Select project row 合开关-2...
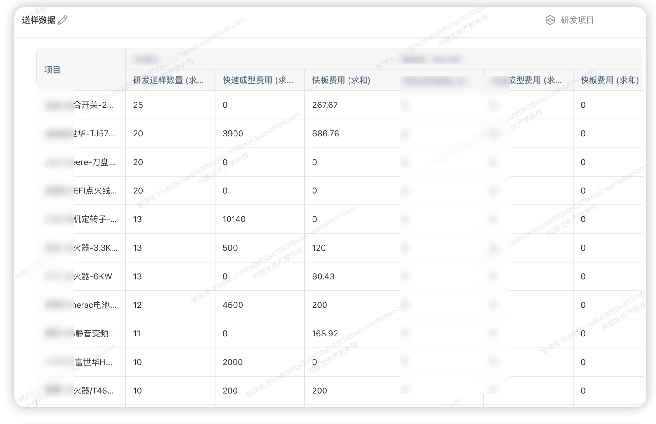656x424 pixels. pos(93,105)
